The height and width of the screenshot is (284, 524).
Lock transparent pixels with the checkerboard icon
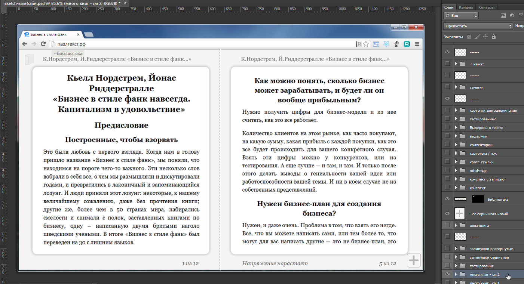tap(469, 37)
